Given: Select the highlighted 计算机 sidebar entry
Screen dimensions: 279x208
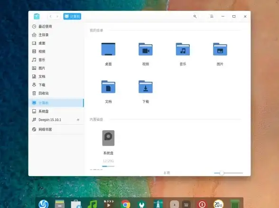Looking at the screenshot, I should 56,103.
